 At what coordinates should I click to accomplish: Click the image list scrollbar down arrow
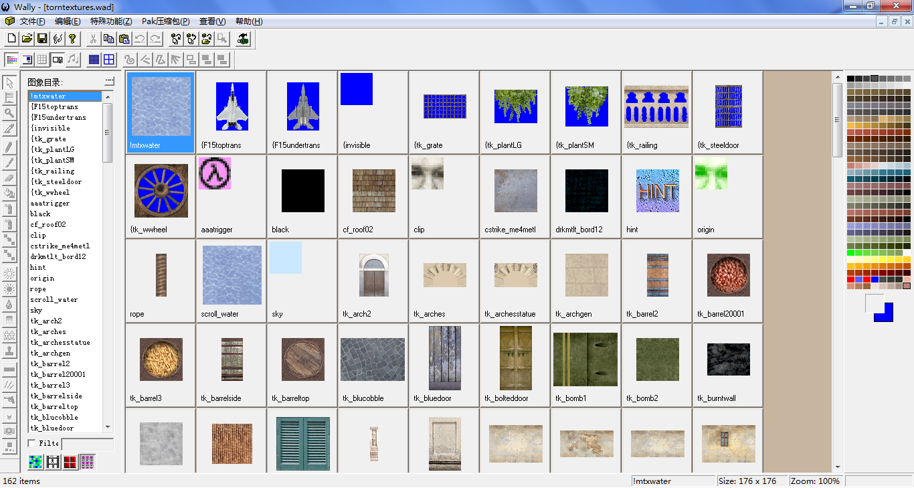tap(108, 427)
